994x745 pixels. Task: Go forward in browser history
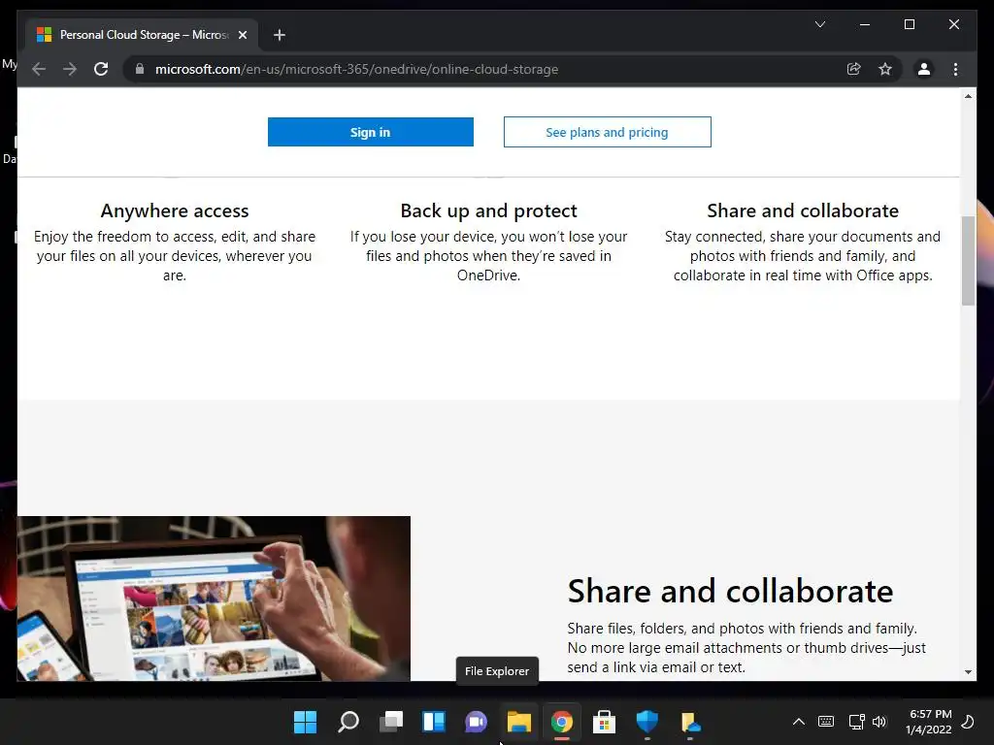click(70, 69)
